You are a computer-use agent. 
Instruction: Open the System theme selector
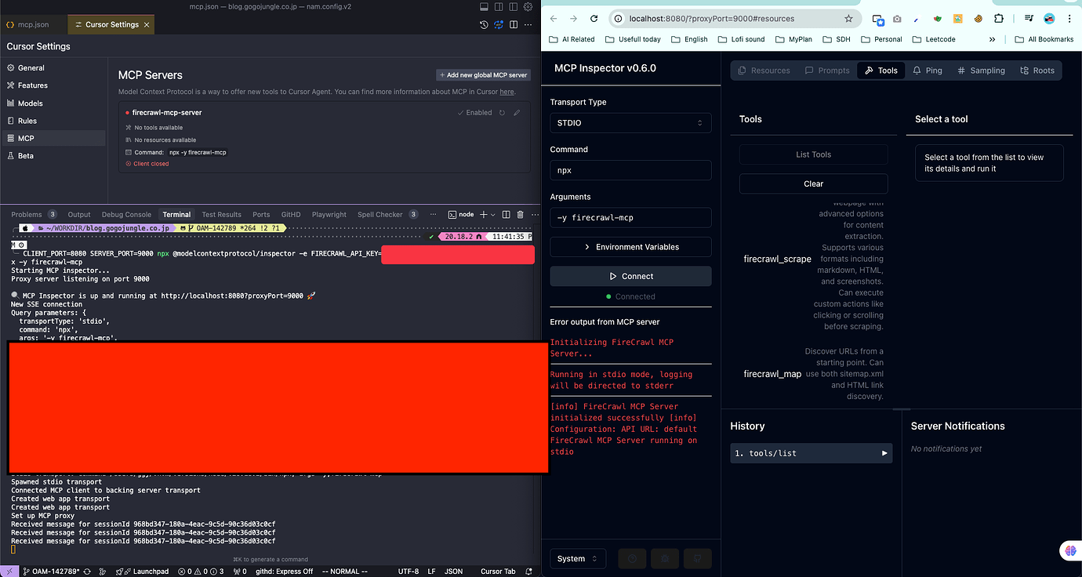(576, 558)
